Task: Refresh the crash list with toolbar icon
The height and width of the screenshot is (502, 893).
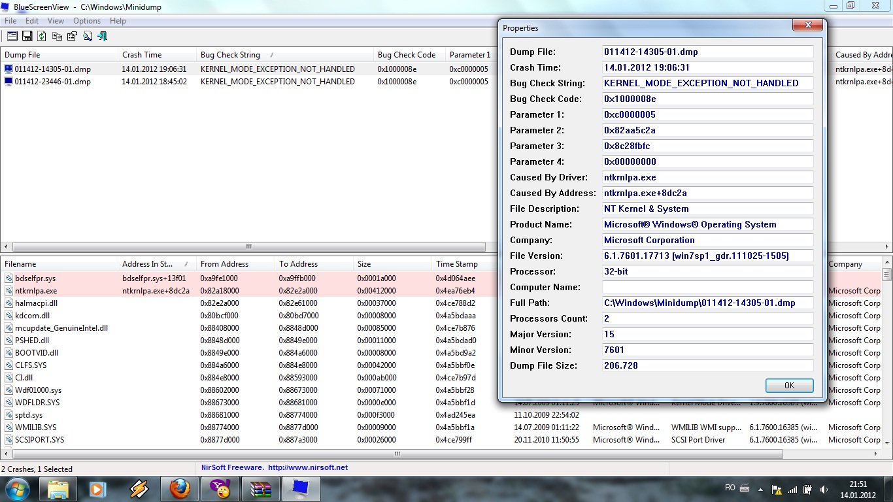Action: tap(42, 36)
